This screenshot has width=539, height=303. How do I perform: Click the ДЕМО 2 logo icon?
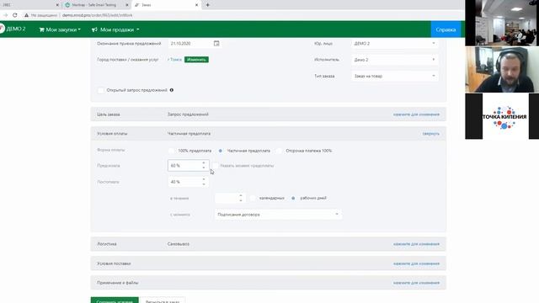2,29
